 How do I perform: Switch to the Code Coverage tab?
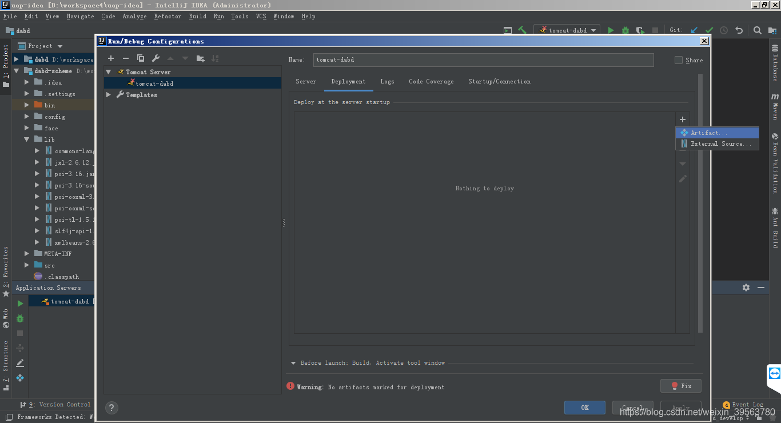coord(431,82)
